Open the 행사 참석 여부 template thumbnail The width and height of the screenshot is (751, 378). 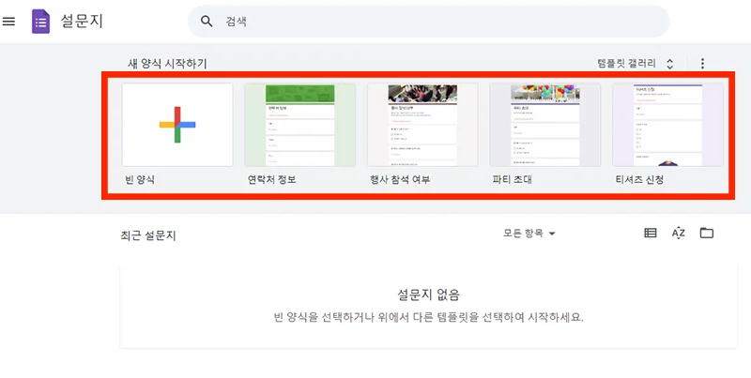[422, 125]
